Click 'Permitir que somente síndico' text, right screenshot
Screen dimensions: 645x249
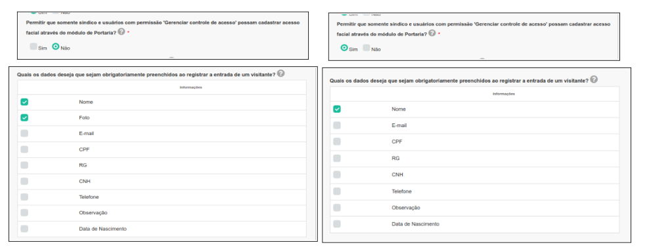474,29
